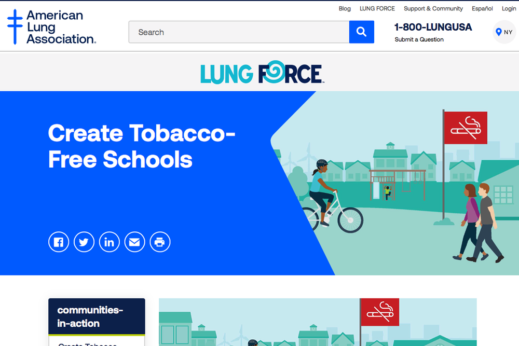Click the NY location pin selector

tap(504, 32)
